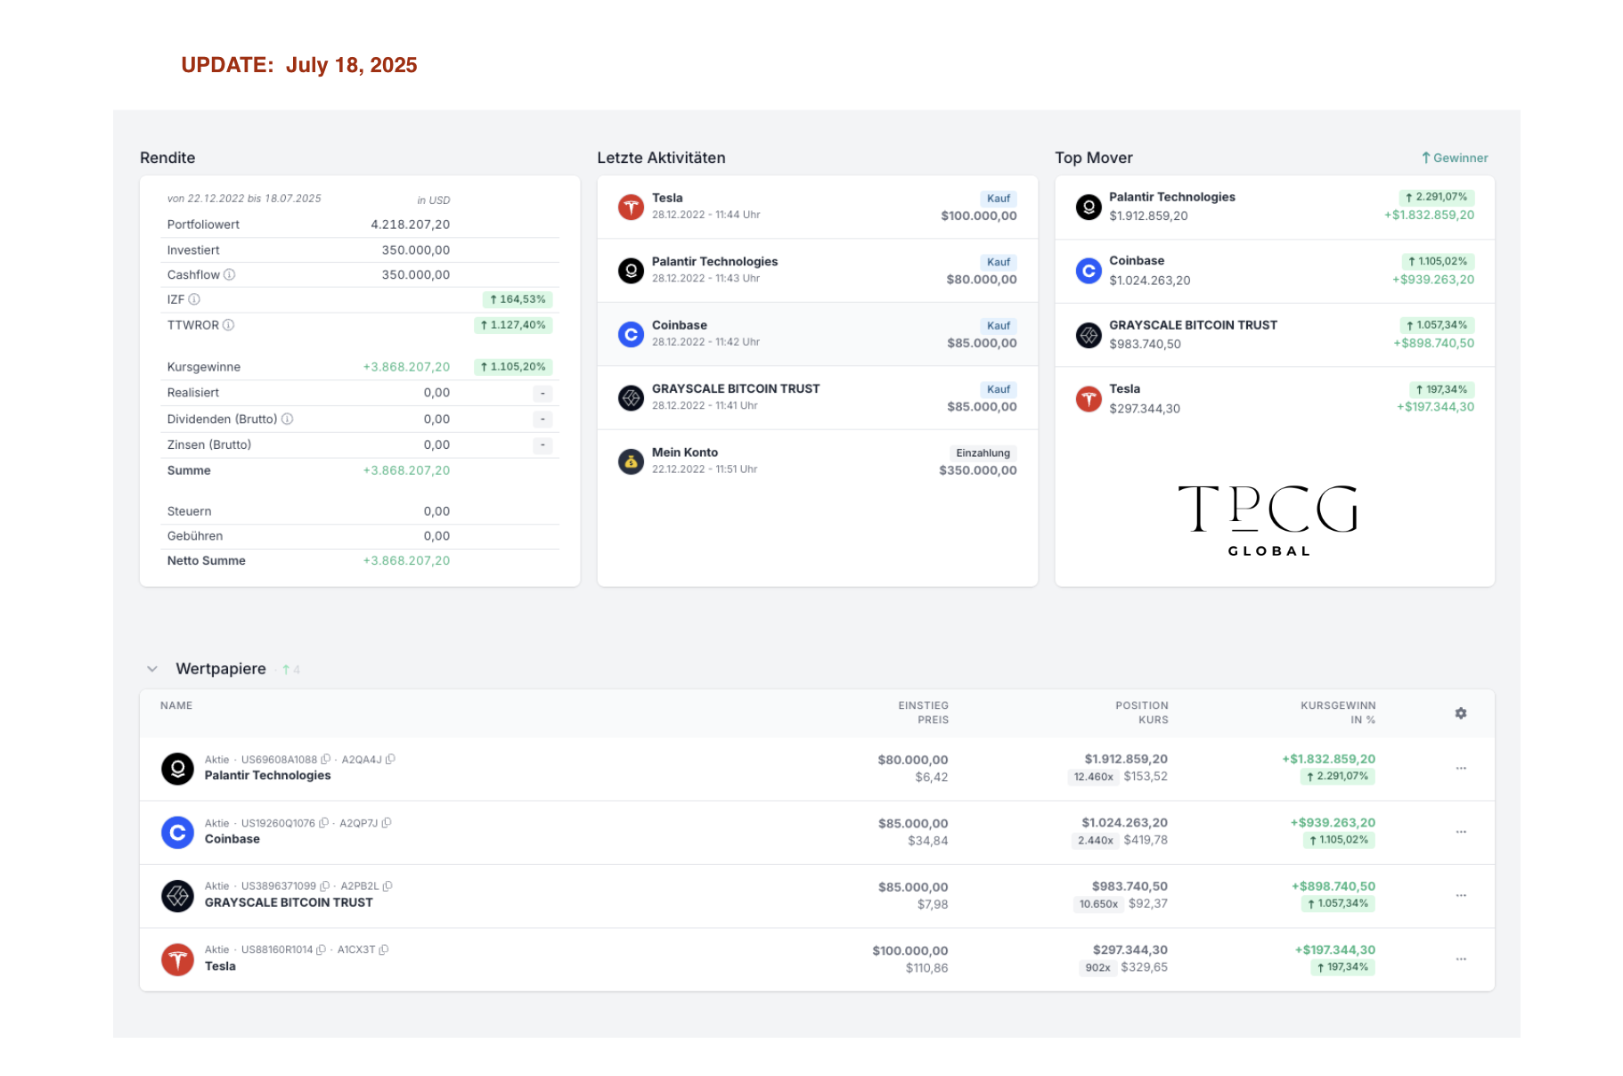Open the Palantir Technologies Kauf activity entry
The image size is (1623, 1076).
818,270
